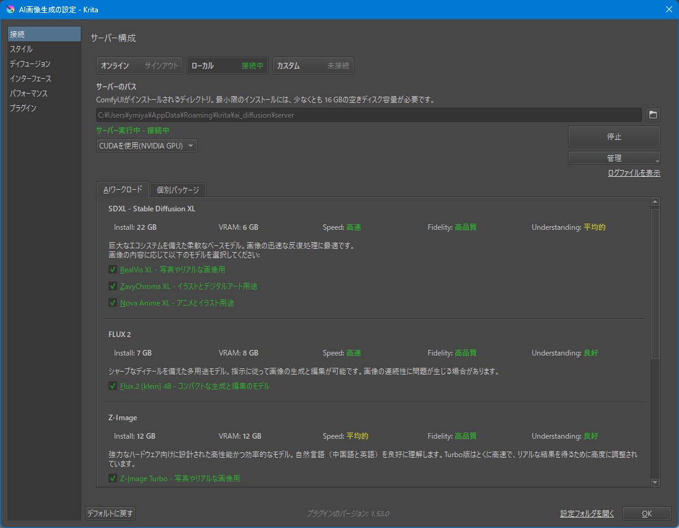Click the SDXL - Stable Diffusion XL heading

click(152, 209)
